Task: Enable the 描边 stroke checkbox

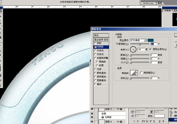Action: click(x=95, y=84)
